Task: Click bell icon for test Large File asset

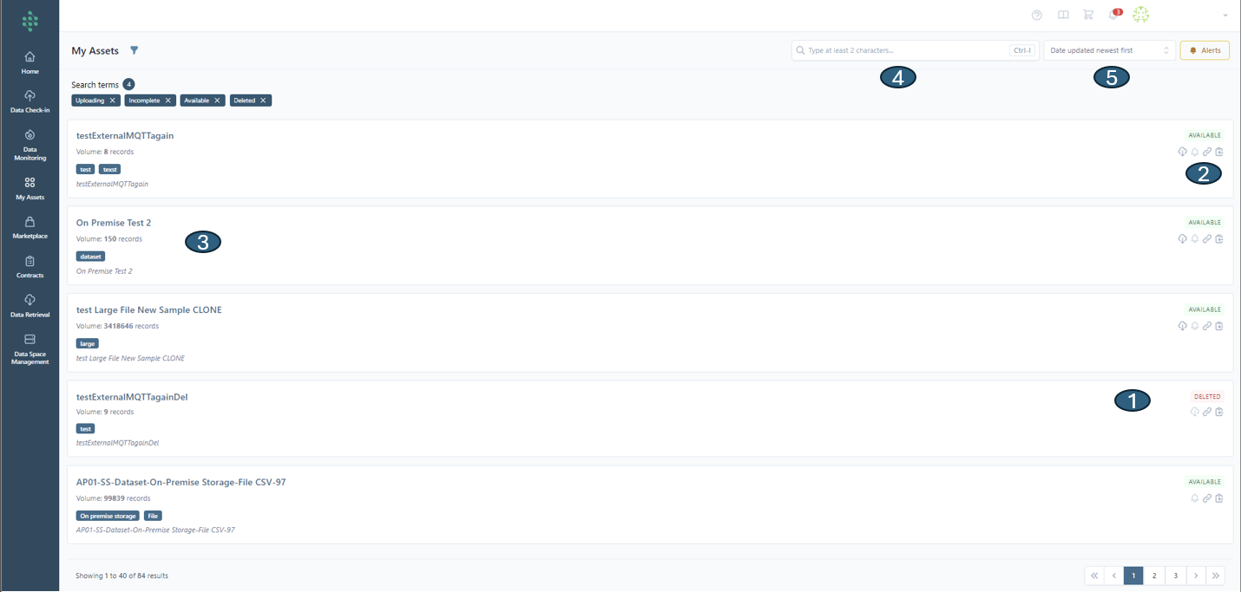Action: click(x=1194, y=326)
